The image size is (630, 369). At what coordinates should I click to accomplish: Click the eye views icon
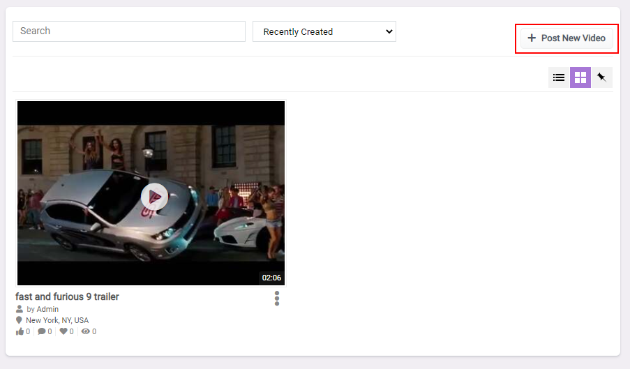tap(85, 331)
